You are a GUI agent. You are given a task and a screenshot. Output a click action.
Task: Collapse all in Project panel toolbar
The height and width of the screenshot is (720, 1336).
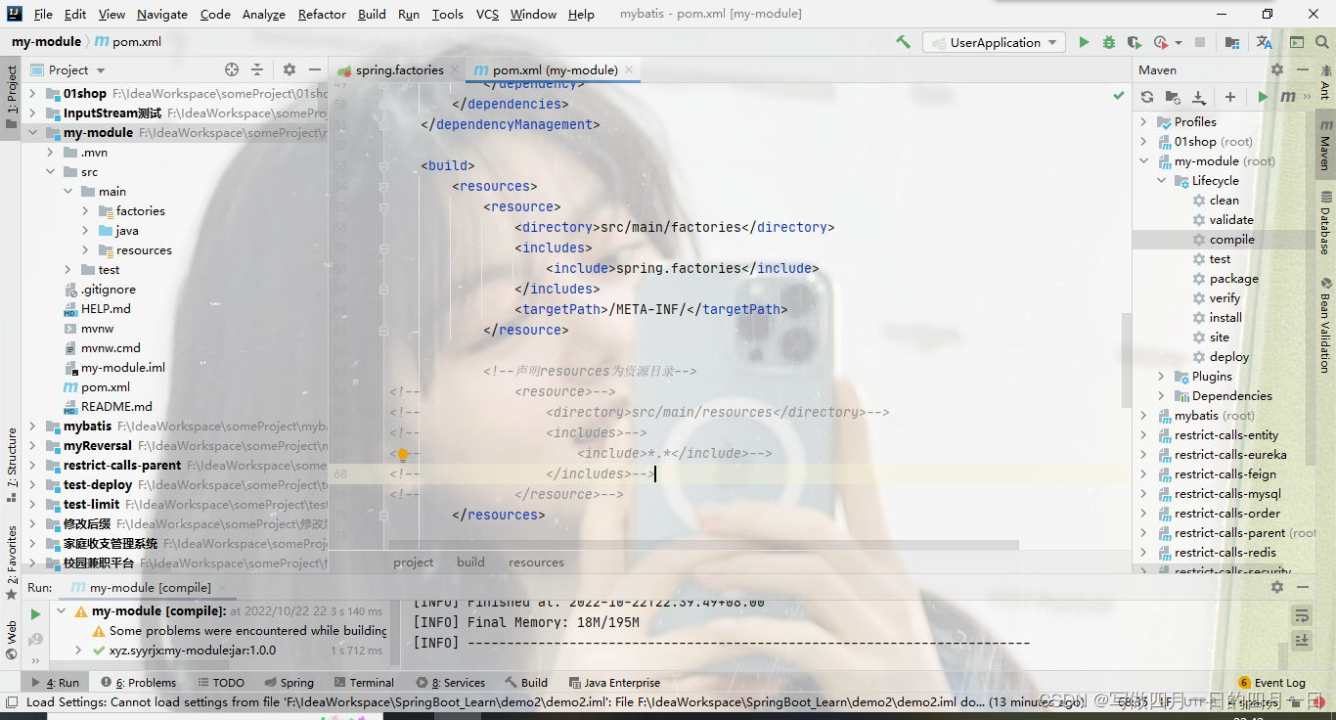click(x=257, y=69)
